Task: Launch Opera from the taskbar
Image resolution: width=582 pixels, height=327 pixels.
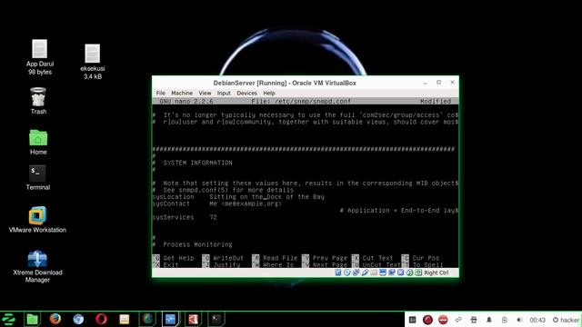Action: coord(101,319)
